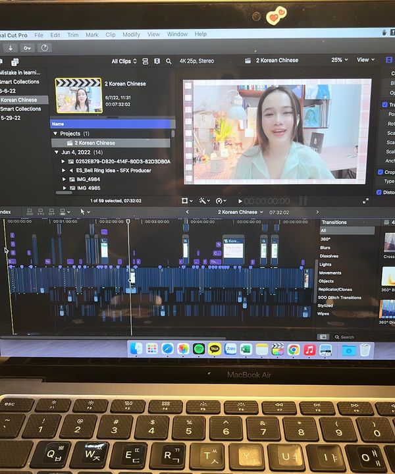Toggle the Transform checkbox in inspector
Image resolution: width=395 pixels, height=474 pixels.
click(384, 105)
